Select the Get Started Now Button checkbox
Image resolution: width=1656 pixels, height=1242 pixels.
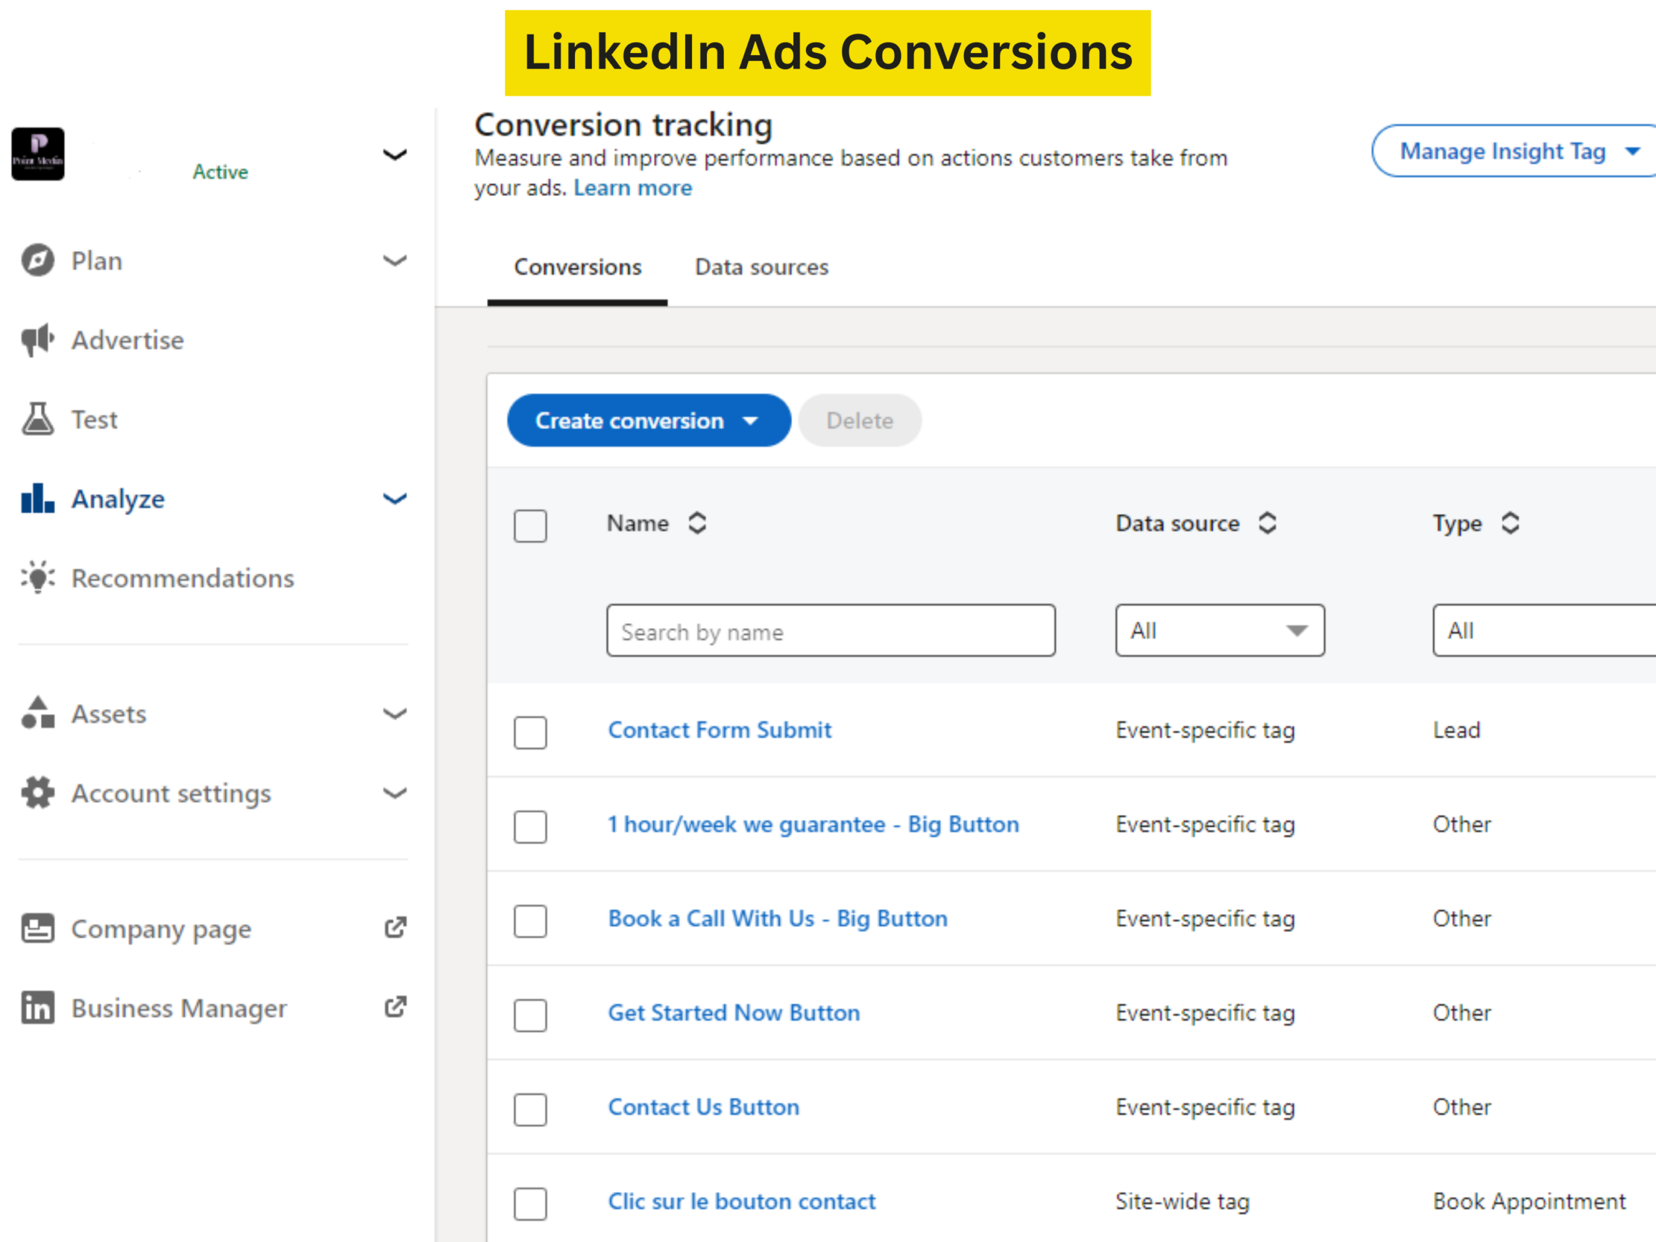coord(530,1015)
